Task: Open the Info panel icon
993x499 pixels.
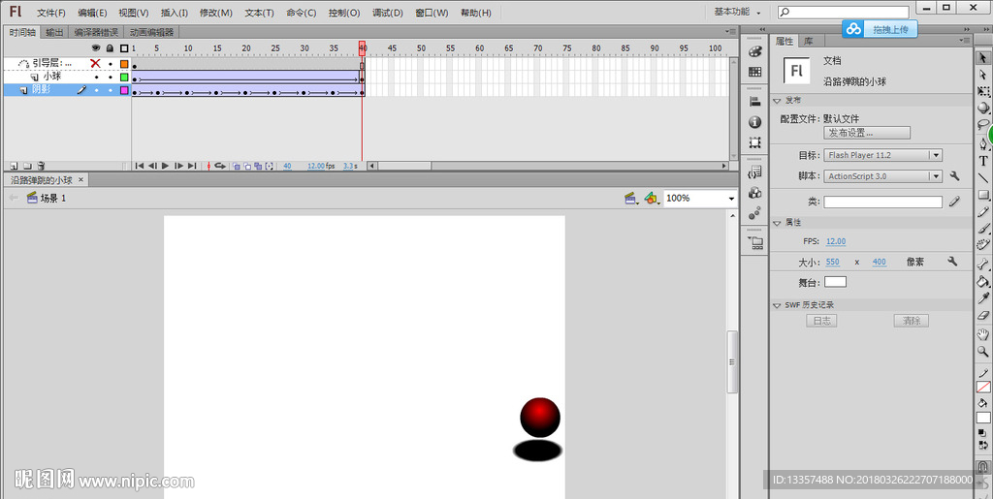Action: click(754, 122)
